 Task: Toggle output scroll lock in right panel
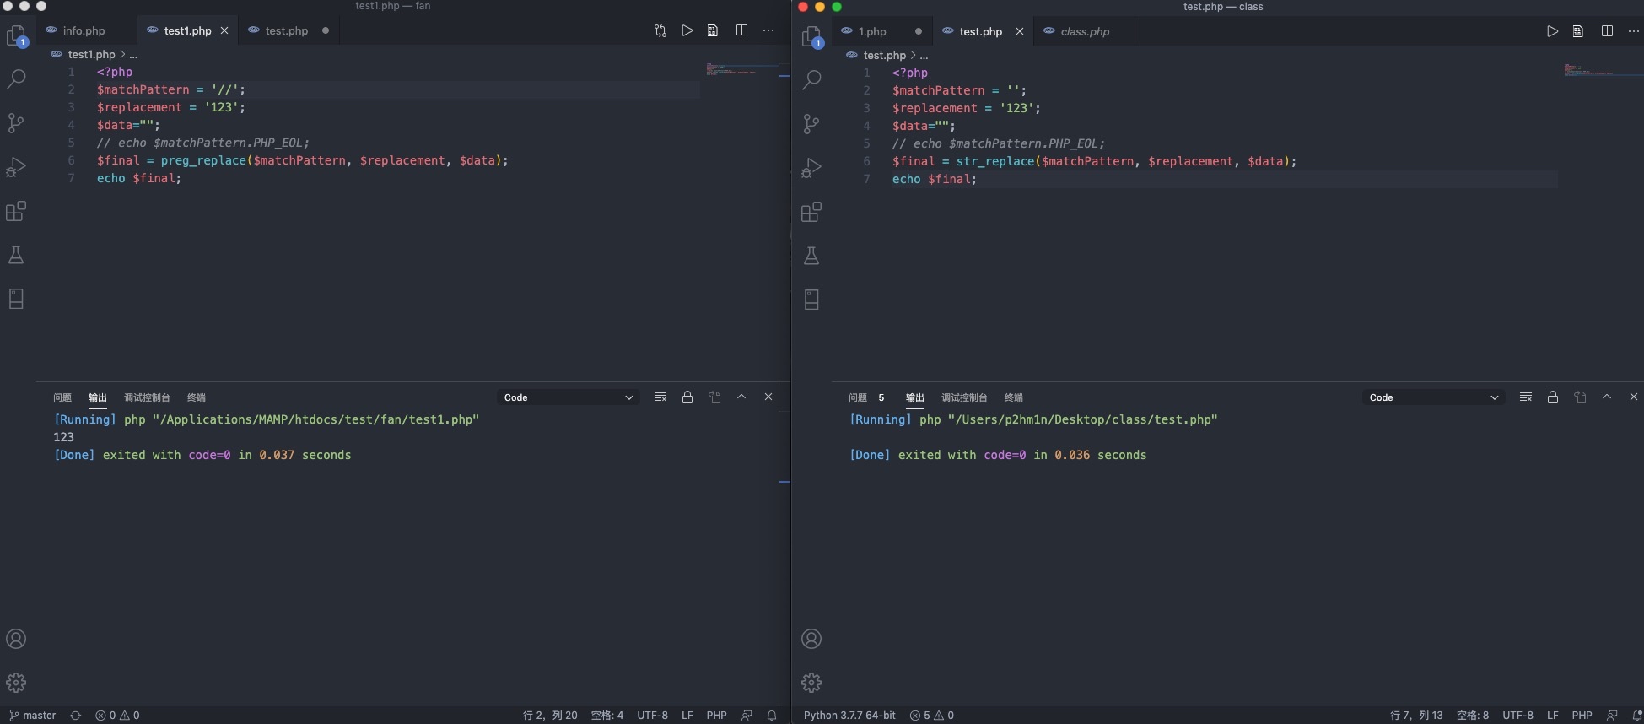tap(1552, 397)
